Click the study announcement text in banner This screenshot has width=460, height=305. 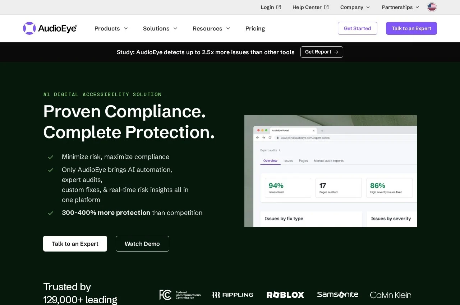(206, 52)
